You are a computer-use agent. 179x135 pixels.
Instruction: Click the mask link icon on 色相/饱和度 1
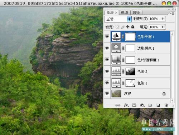coord(123,60)
